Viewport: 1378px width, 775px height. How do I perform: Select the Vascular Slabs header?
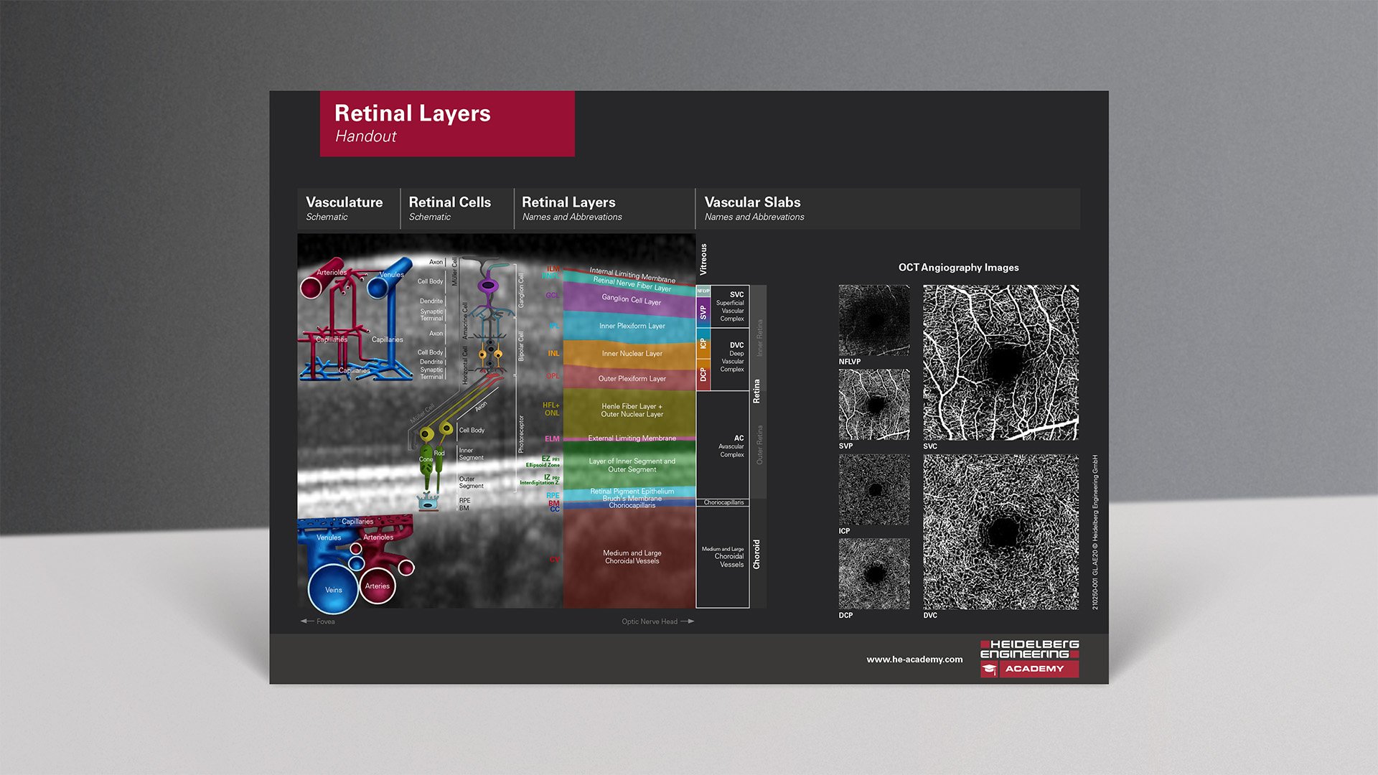click(754, 208)
